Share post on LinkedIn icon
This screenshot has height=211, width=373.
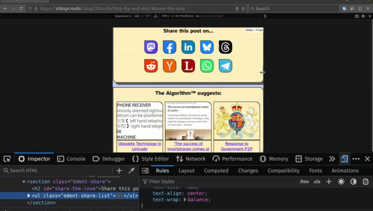coord(188,47)
